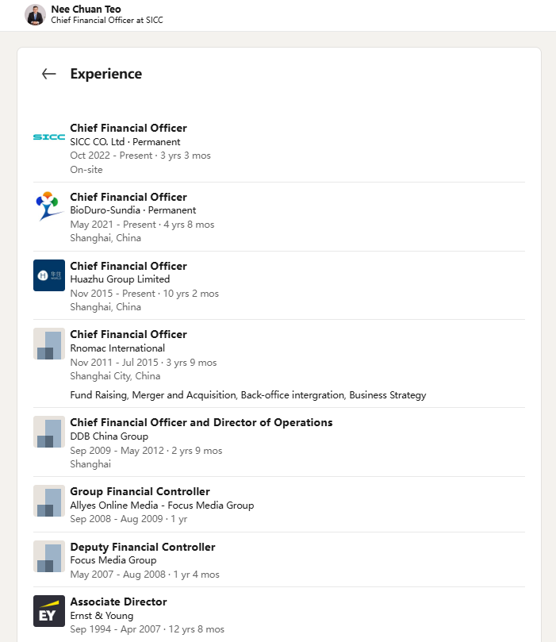
Task: Open the profile photo thumbnail at top
Action: coord(35,14)
